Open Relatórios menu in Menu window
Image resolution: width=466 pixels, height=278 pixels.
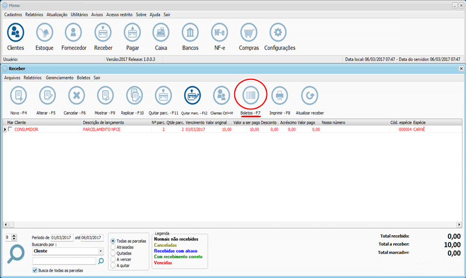34,15
